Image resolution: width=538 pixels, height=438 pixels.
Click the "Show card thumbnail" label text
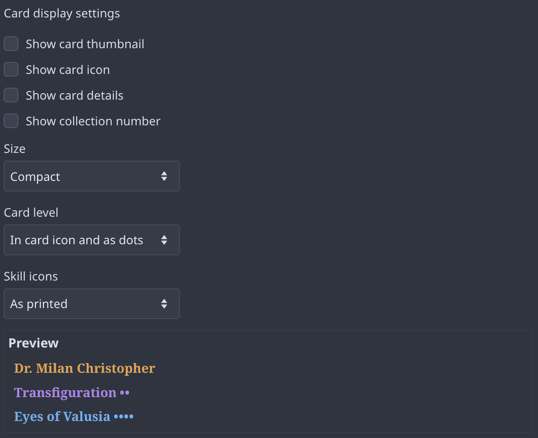[x=85, y=44]
